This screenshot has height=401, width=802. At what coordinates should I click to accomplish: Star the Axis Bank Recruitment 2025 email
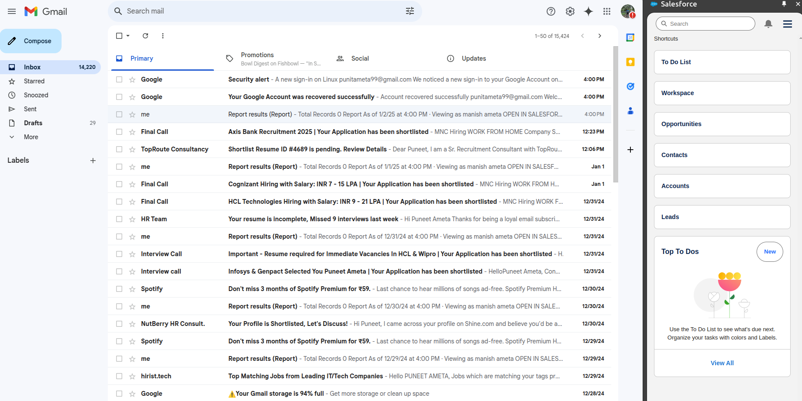click(x=132, y=131)
